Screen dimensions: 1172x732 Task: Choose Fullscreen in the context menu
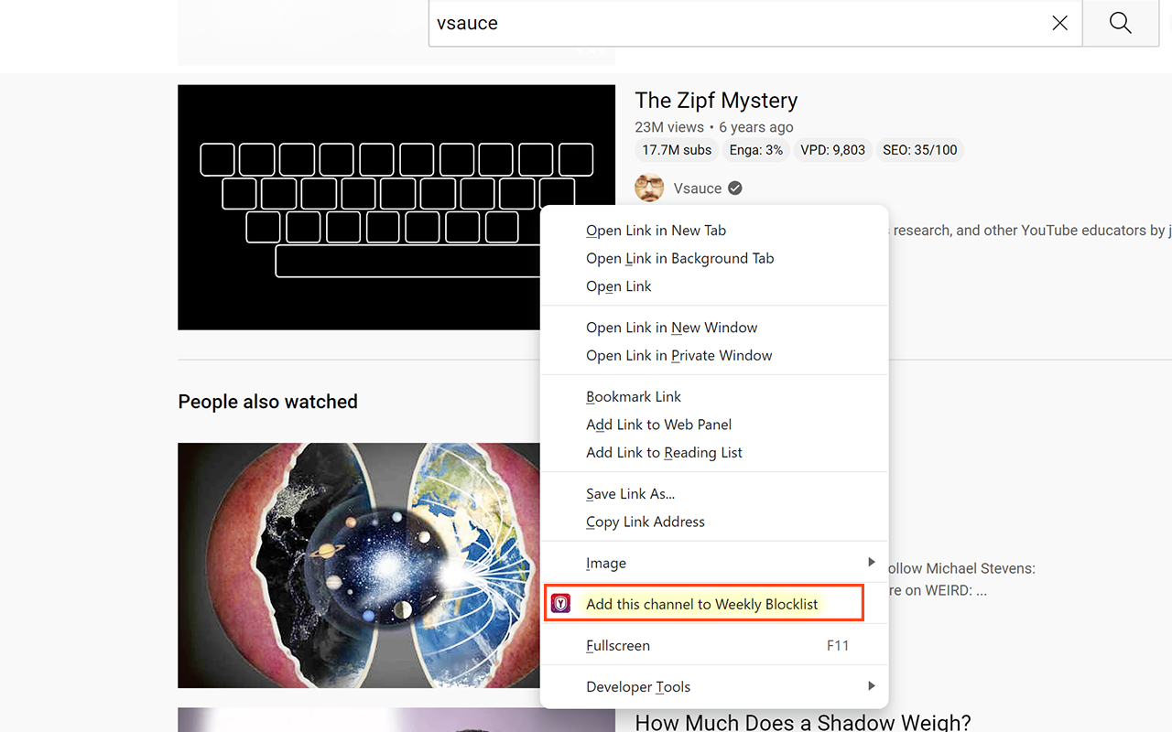[x=714, y=645]
